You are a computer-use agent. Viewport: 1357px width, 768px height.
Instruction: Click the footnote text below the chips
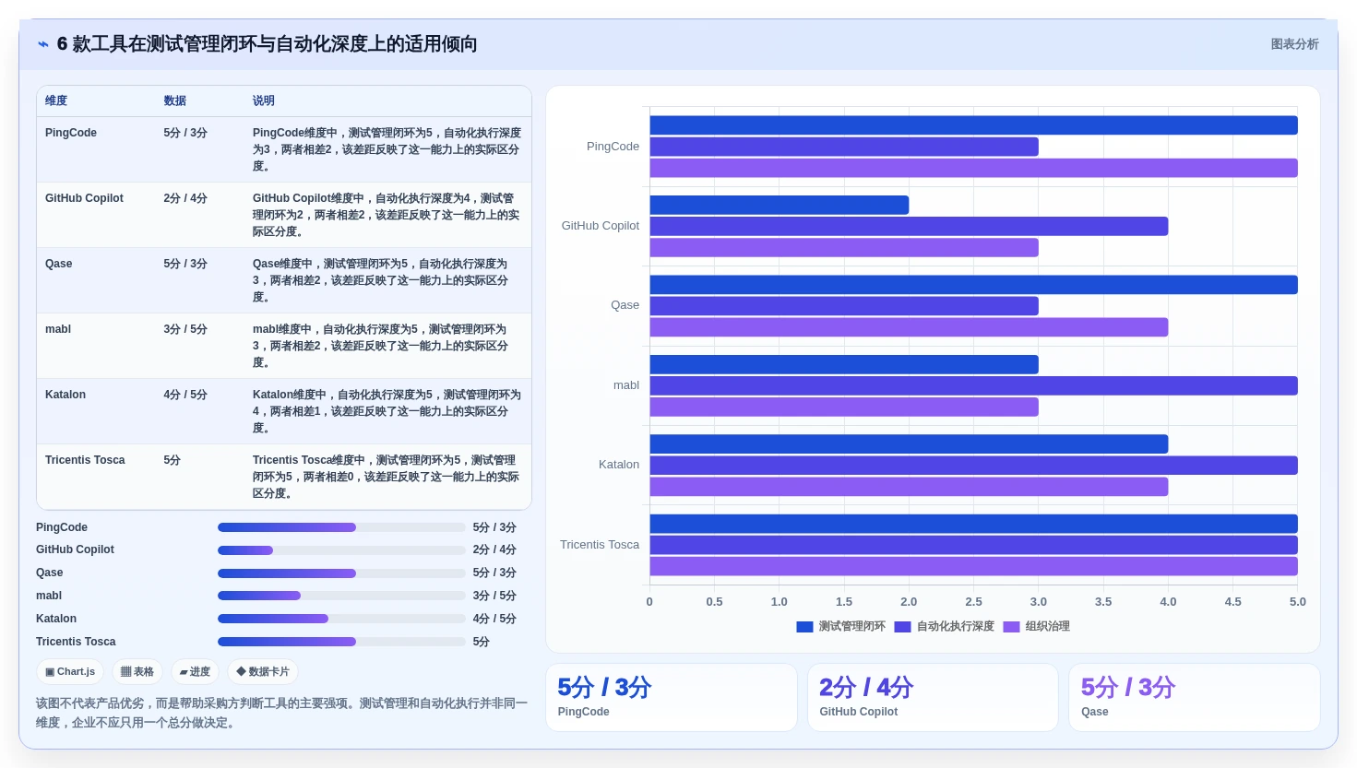click(281, 713)
